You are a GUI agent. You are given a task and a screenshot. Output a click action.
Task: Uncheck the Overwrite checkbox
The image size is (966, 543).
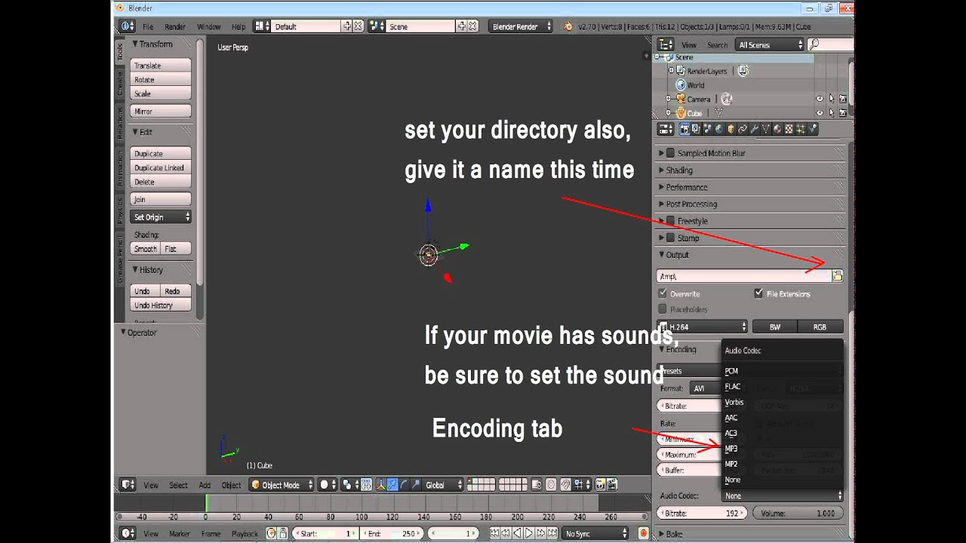point(663,293)
